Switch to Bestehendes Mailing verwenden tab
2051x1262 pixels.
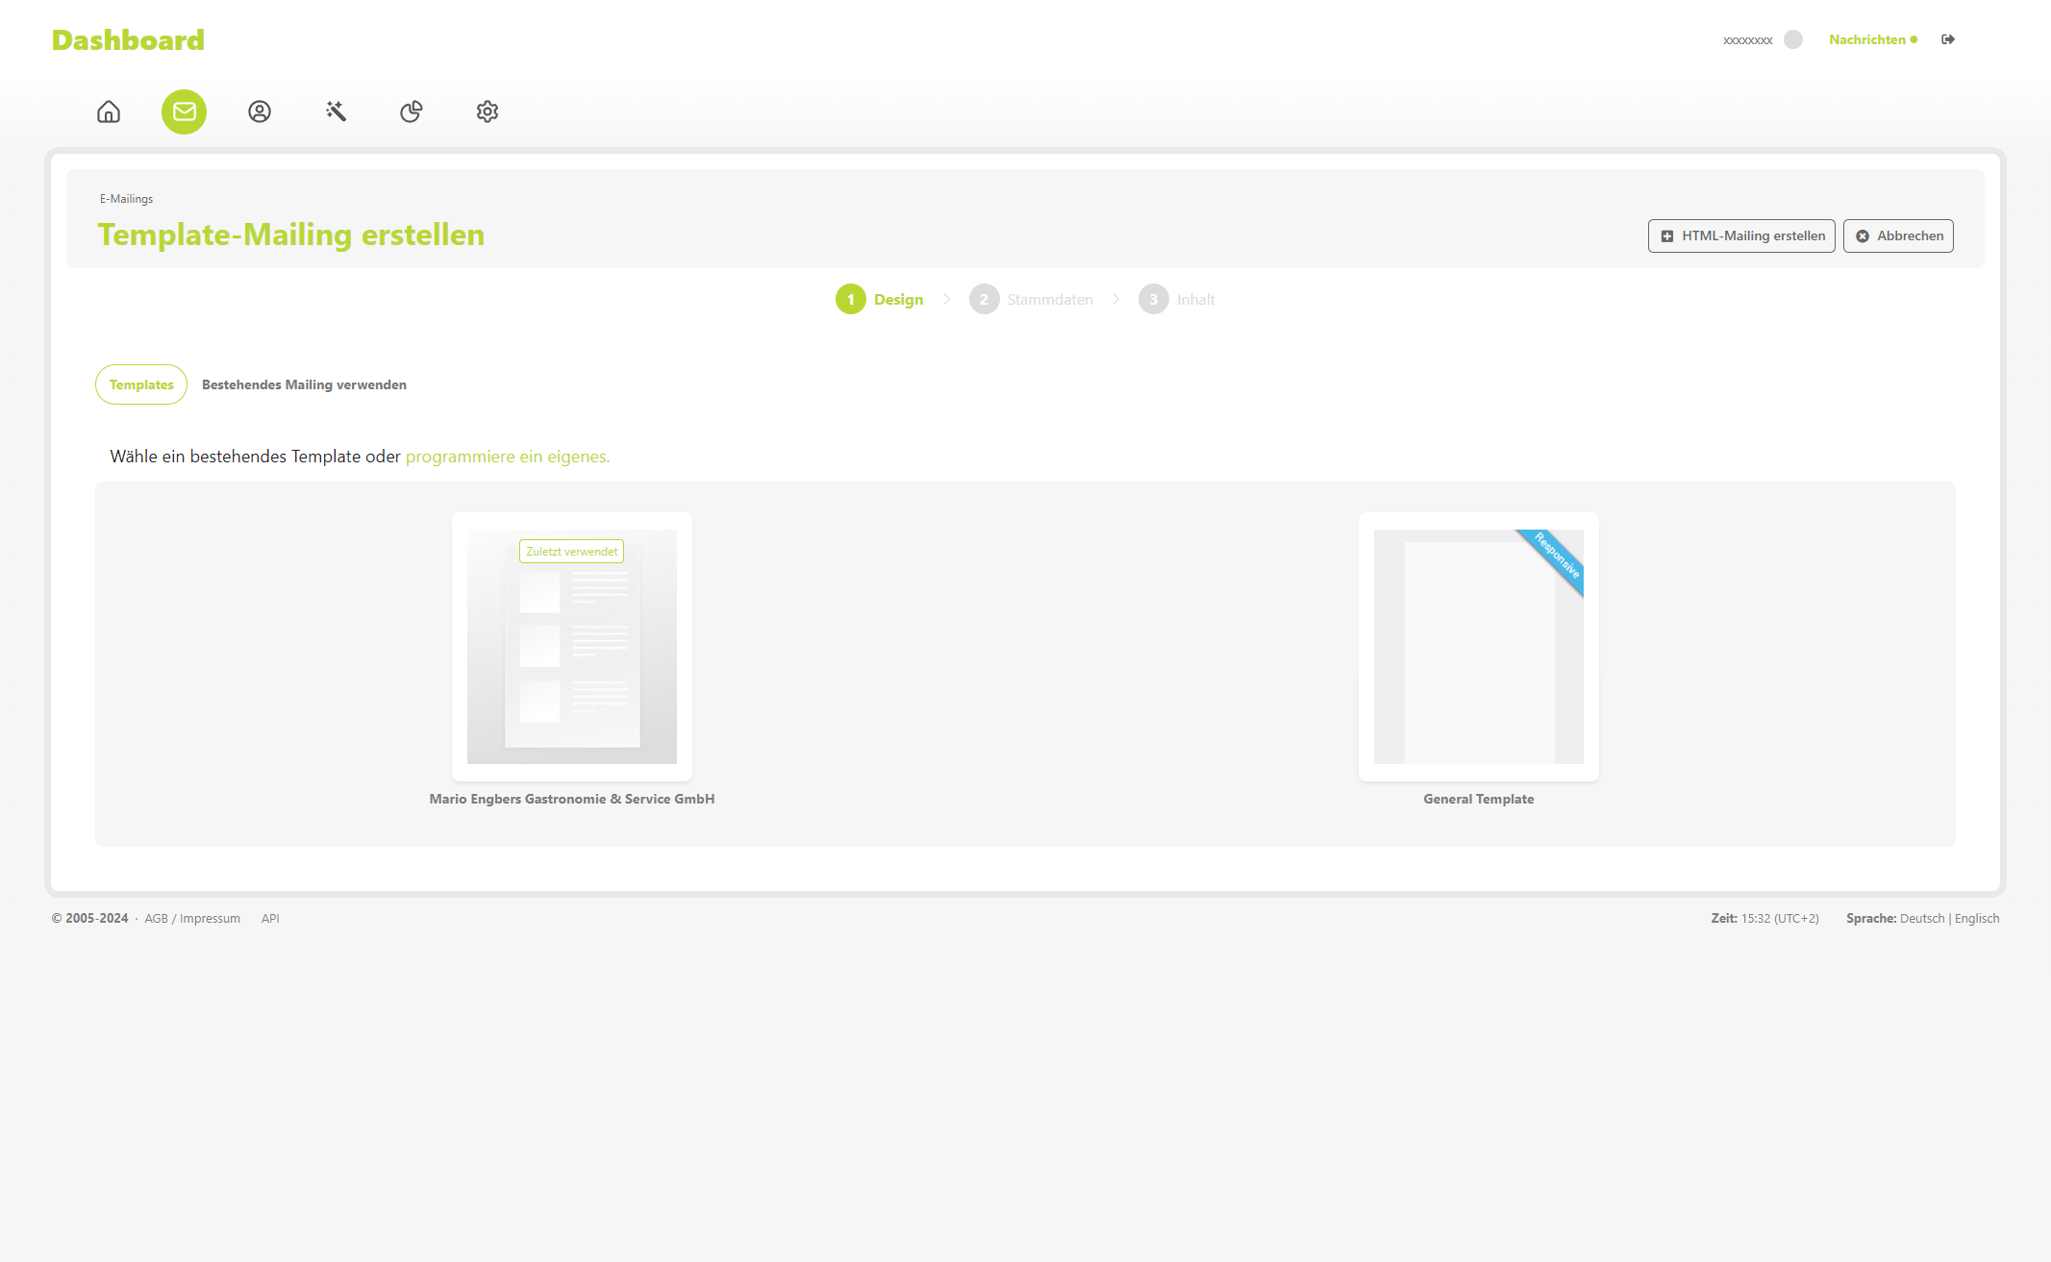coord(304,384)
